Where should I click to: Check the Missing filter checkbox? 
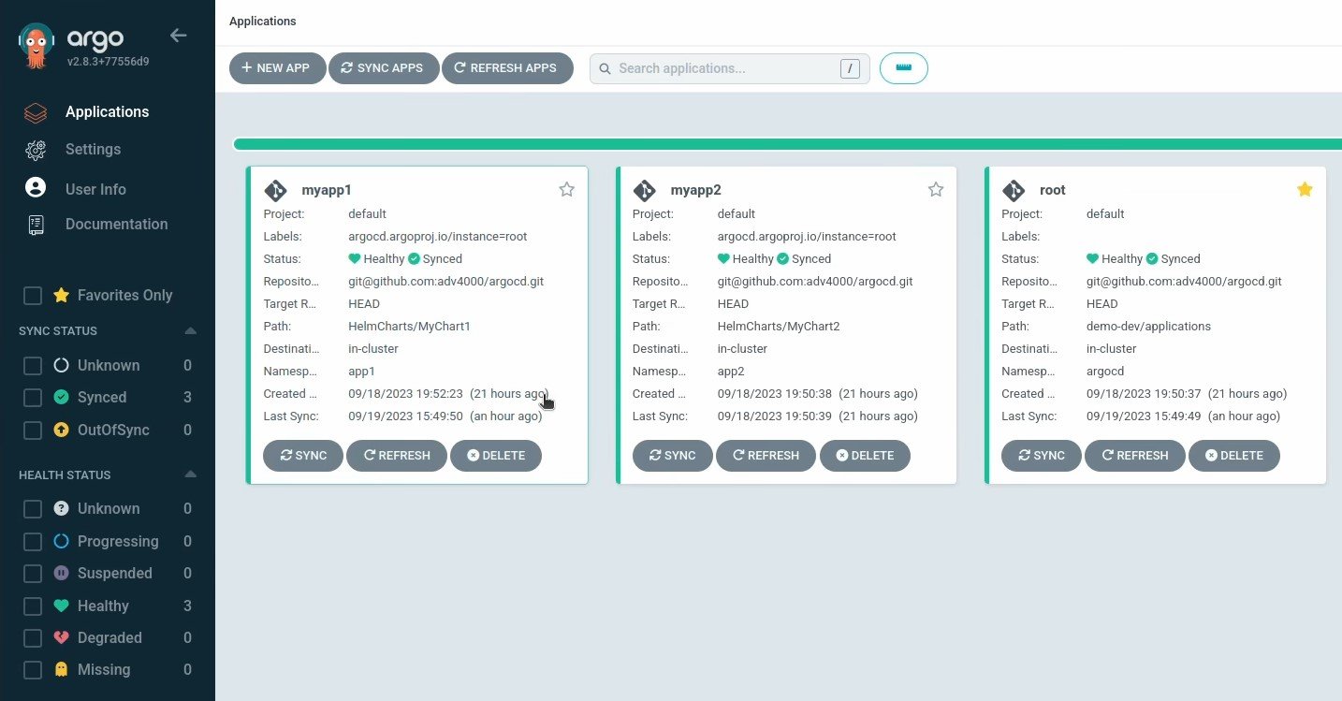point(33,670)
